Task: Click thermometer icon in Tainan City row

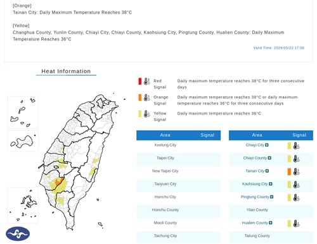Action: (296, 172)
